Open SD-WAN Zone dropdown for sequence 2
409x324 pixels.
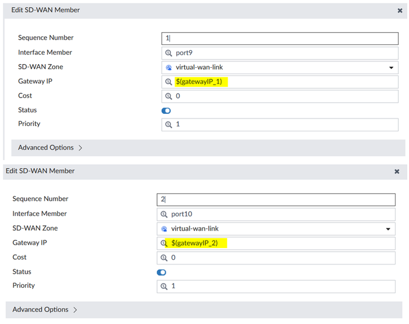[276, 229]
